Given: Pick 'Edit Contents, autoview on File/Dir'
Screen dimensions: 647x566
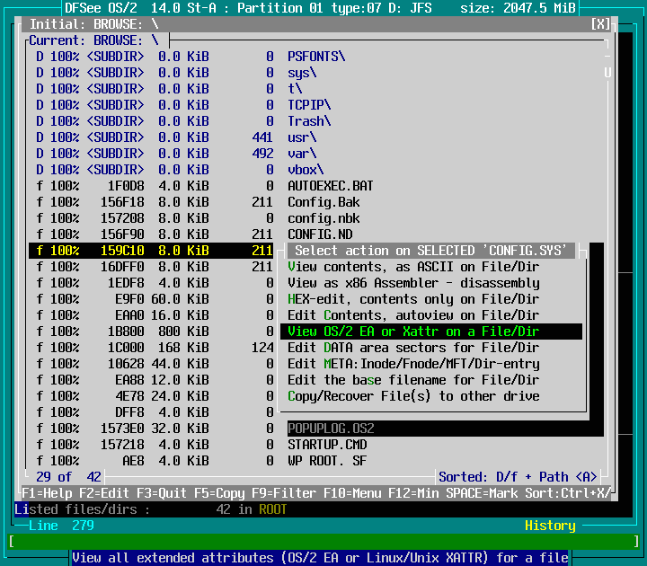Looking at the screenshot, I should pyautogui.click(x=413, y=315).
